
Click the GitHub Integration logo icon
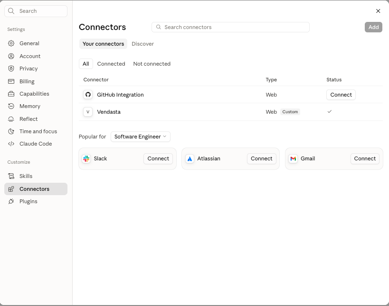click(x=88, y=95)
